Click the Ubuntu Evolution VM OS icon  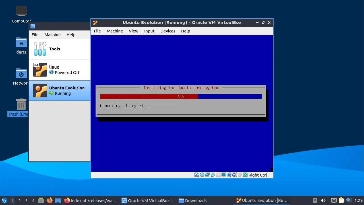tap(40, 91)
